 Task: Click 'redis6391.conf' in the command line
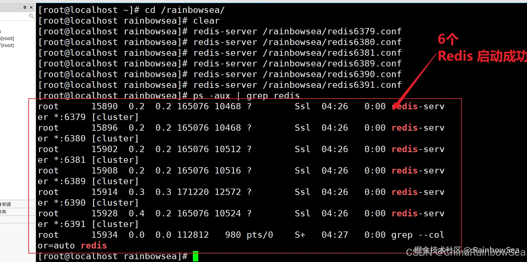364,85
